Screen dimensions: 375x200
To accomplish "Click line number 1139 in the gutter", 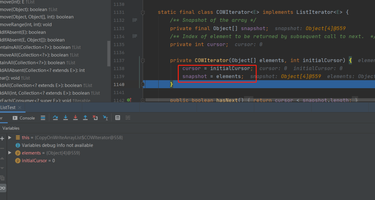I will (x=119, y=77).
